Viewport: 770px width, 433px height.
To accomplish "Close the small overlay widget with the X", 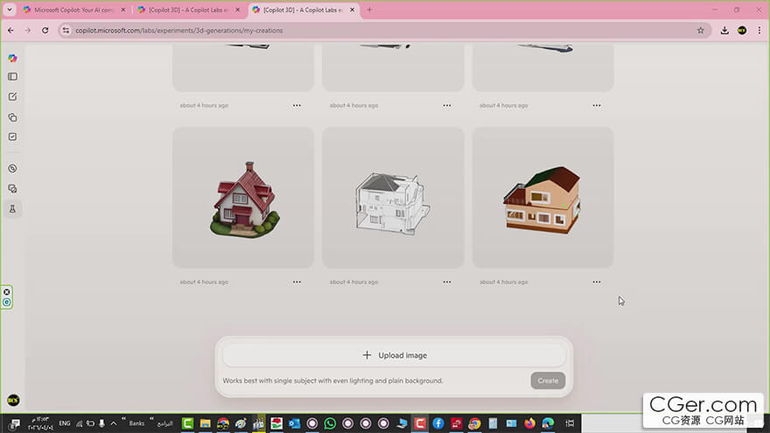I will [x=7, y=292].
